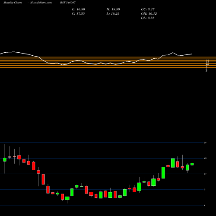
Task: Click the close value C: 17.35
Action: pyautogui.click(x=78, y=14)
